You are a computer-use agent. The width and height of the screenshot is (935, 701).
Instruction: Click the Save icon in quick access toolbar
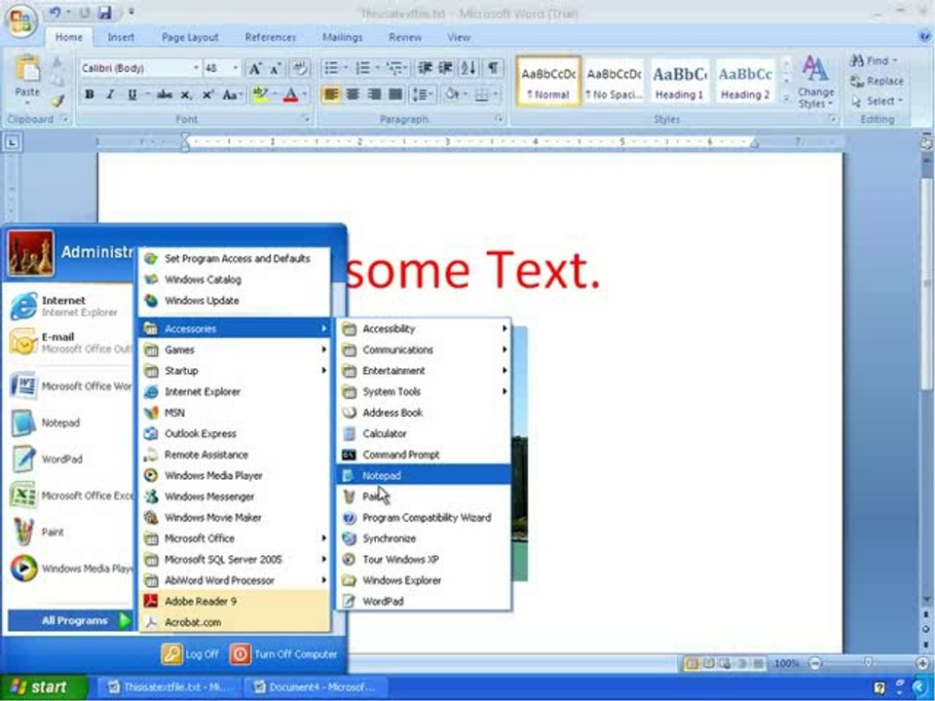point(105,12)
